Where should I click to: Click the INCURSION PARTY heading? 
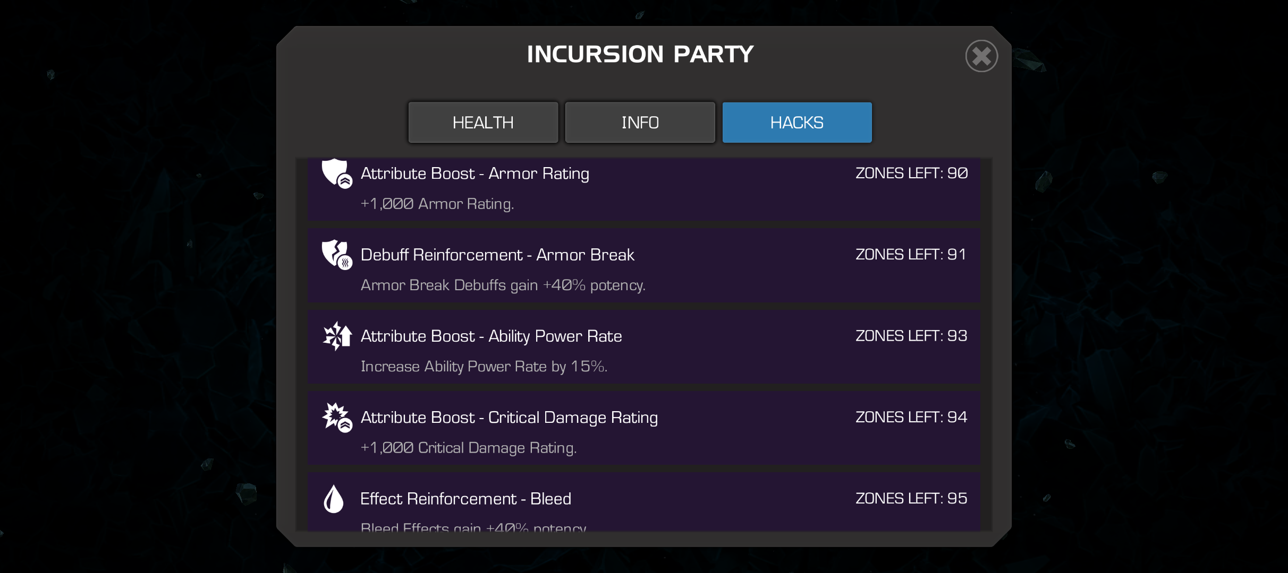[x=640, y=54]
